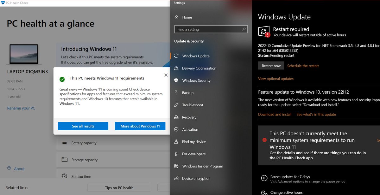Click the Recovery icon
The image size is (380, 195).
coord(176,117)
